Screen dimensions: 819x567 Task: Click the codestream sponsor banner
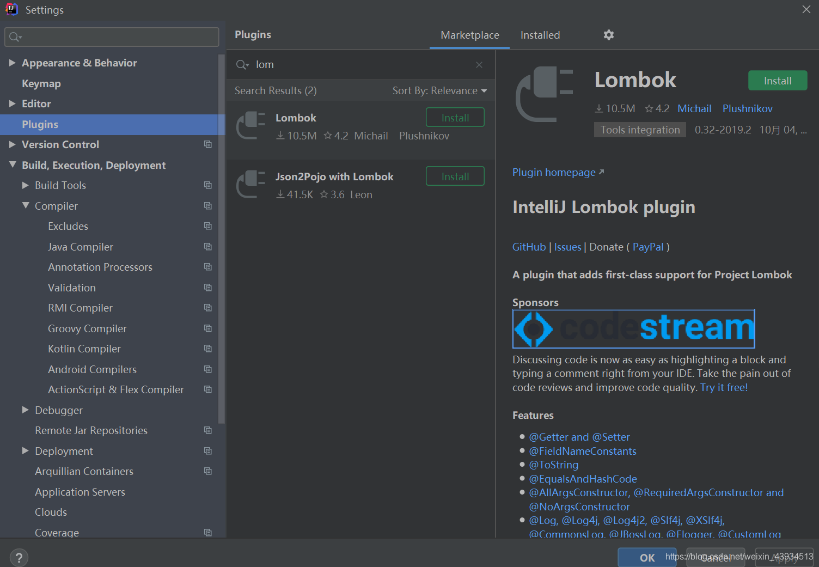click(x=633, y=329)
